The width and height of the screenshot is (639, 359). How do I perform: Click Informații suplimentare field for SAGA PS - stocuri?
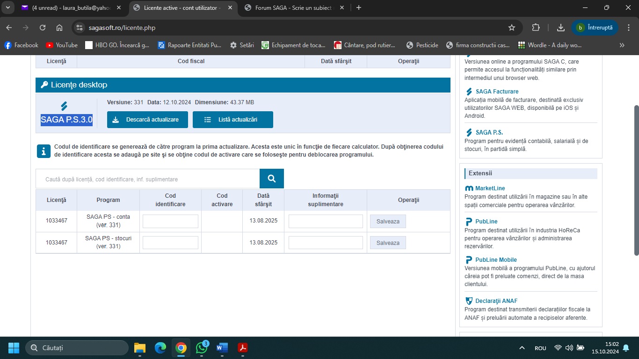pyautogui.click(x=326, y=243)
